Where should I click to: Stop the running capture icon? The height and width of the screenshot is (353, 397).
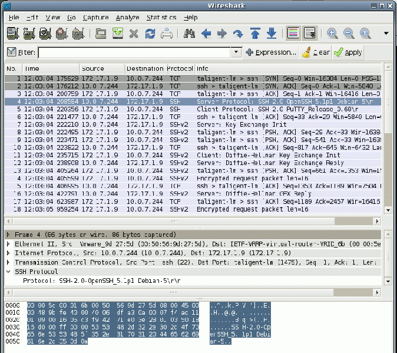[x=62, y=34]
